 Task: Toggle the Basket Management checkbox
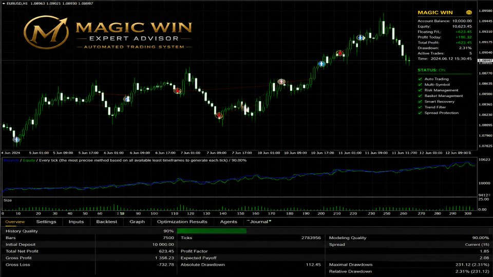click(x=420, y=96)
